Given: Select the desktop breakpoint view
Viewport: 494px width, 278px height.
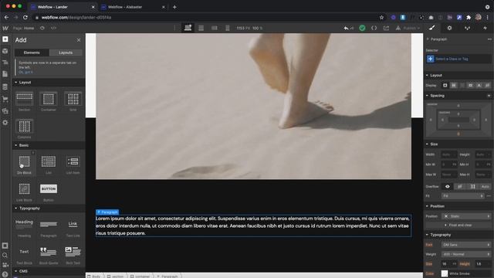Looking at the screenshot, I should [x=188, y=28].
